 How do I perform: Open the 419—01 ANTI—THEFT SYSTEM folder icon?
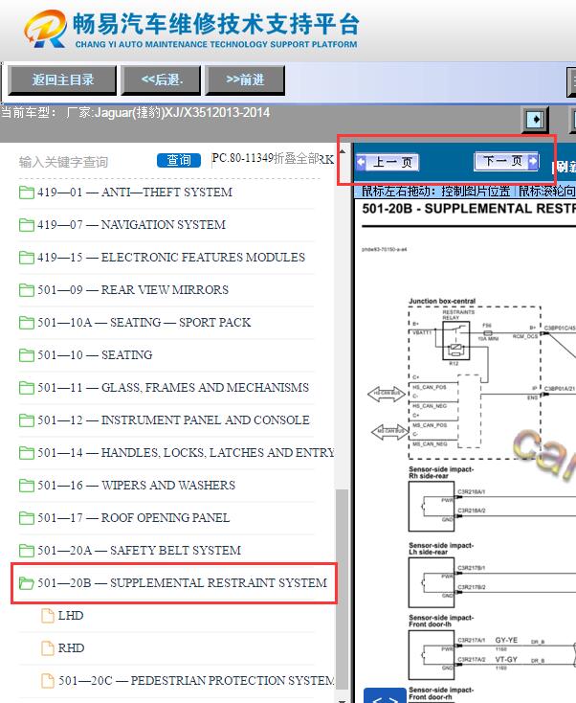click(27, 193)
